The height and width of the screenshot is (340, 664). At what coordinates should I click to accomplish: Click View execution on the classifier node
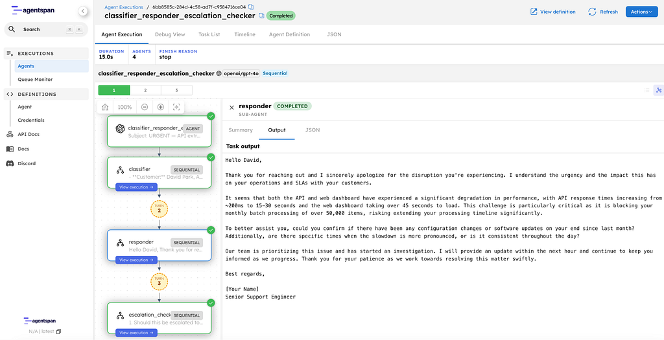(136, 187)
